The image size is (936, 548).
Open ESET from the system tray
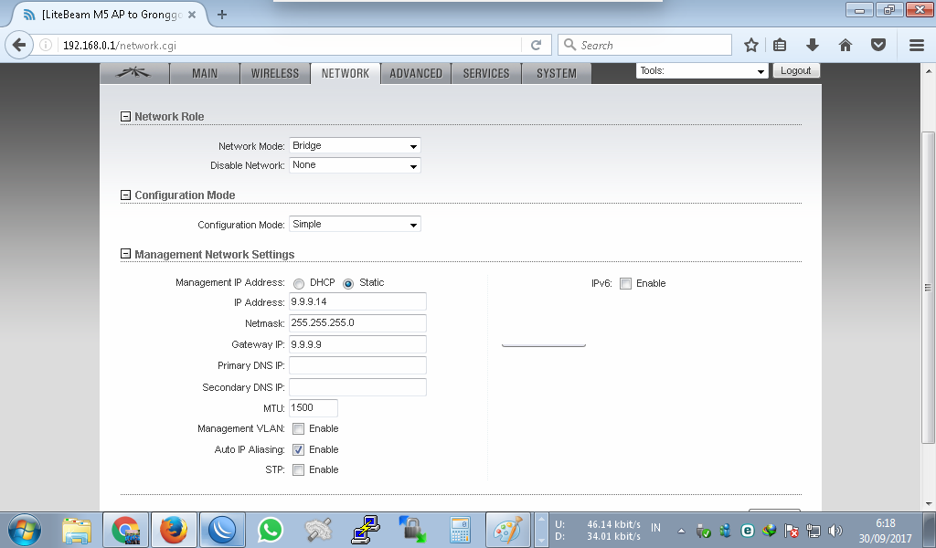pos(748,530)
